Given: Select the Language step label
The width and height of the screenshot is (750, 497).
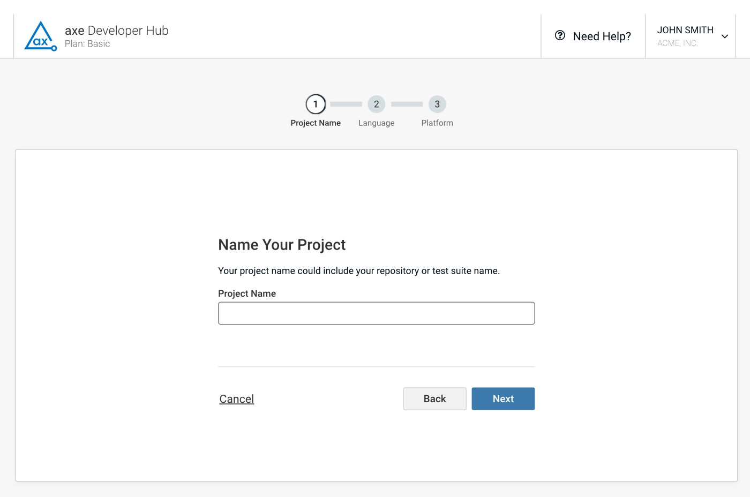Looking at the screenshot, I should [376, 123].
